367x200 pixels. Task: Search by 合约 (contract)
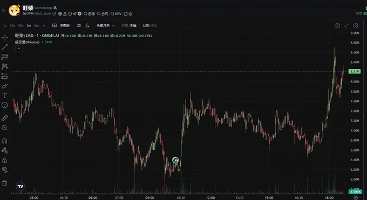click(x=103, y=14)
